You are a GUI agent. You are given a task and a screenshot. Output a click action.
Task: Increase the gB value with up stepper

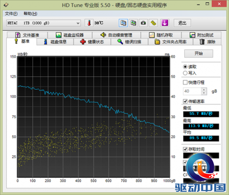click(204, 90)
